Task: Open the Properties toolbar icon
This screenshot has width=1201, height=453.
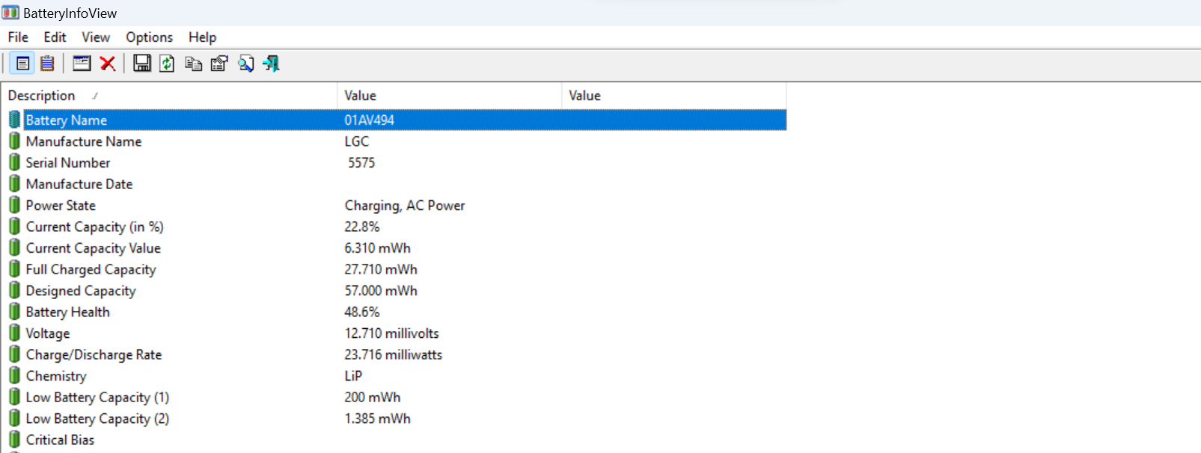Action: pyautogui.click(x=219, y=64)
